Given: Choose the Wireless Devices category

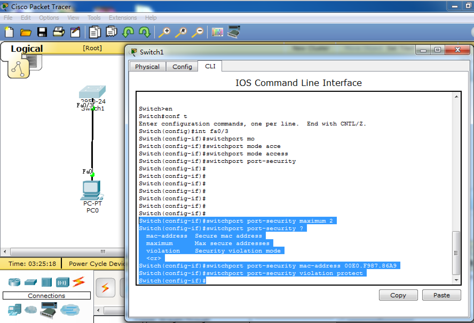Looking at the screenshot, I should 62,282.
